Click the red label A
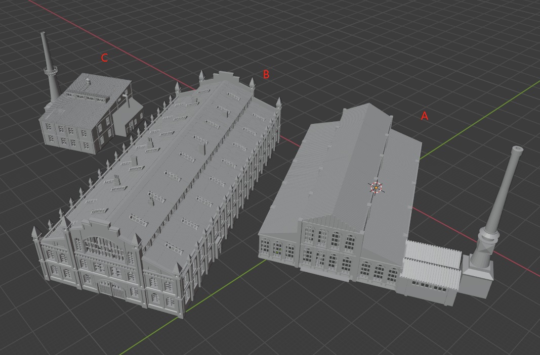This screenshot has height=355, width=540. (424, 117)
